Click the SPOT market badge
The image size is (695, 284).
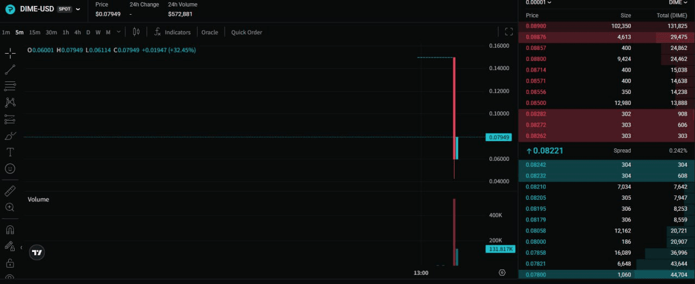click(x=64, y=9)
